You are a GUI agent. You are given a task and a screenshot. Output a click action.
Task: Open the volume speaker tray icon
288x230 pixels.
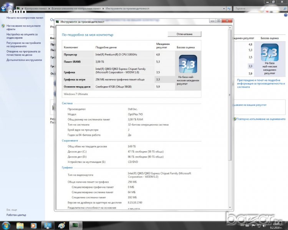click(x=264, y=226)
